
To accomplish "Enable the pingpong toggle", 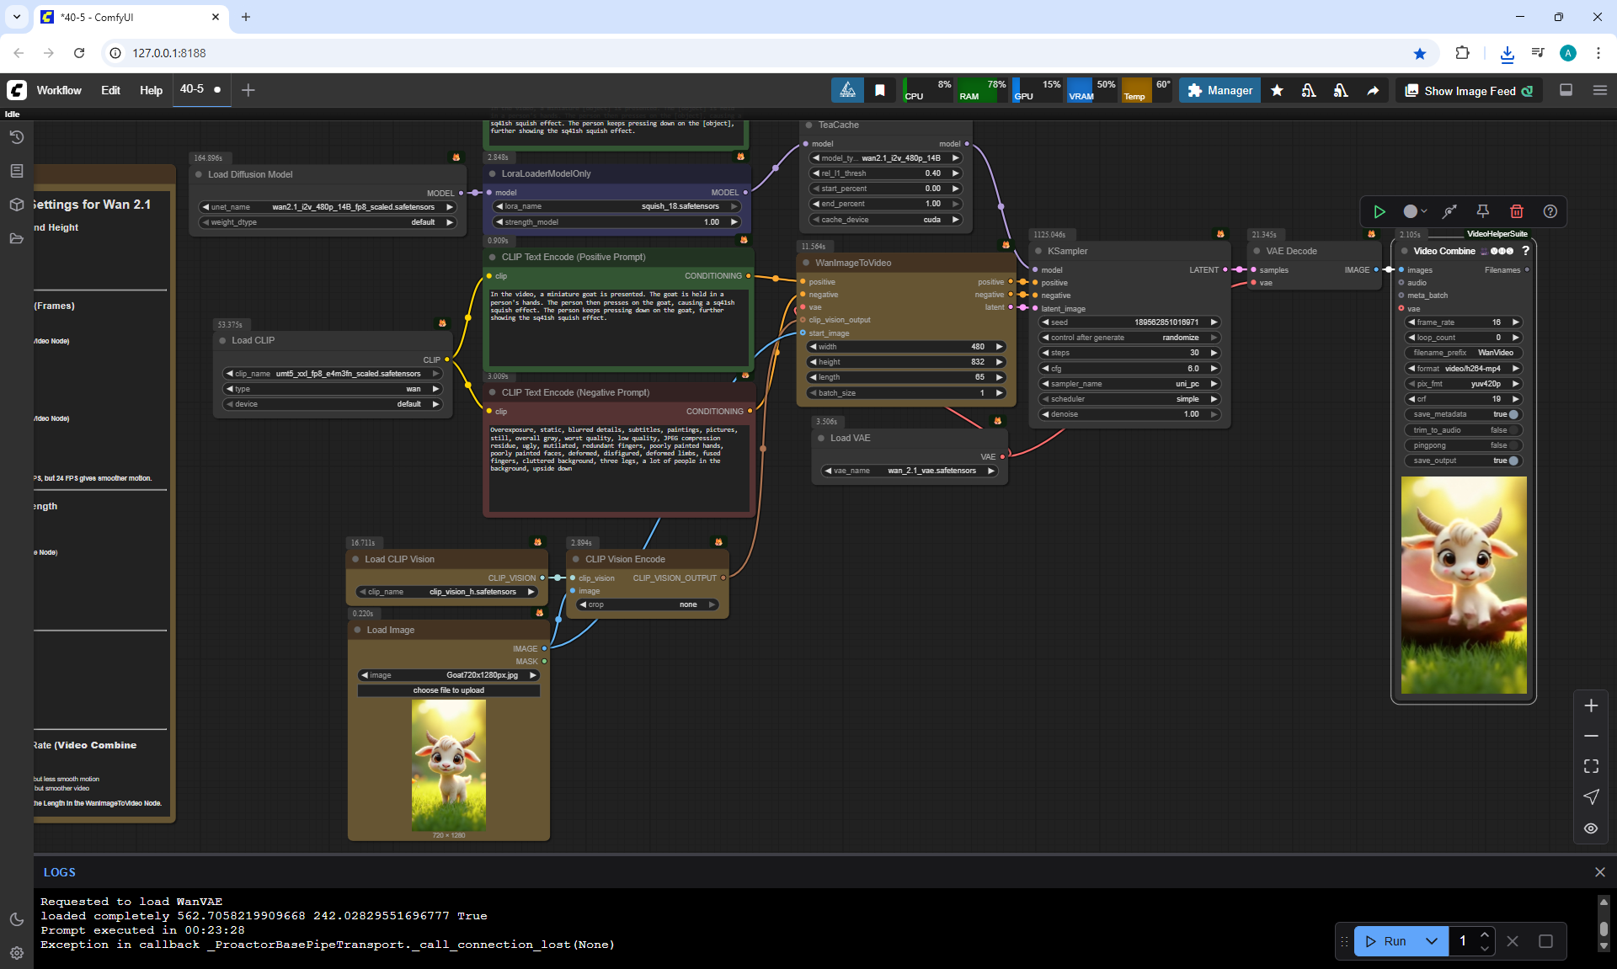I will click(1513, 445).
